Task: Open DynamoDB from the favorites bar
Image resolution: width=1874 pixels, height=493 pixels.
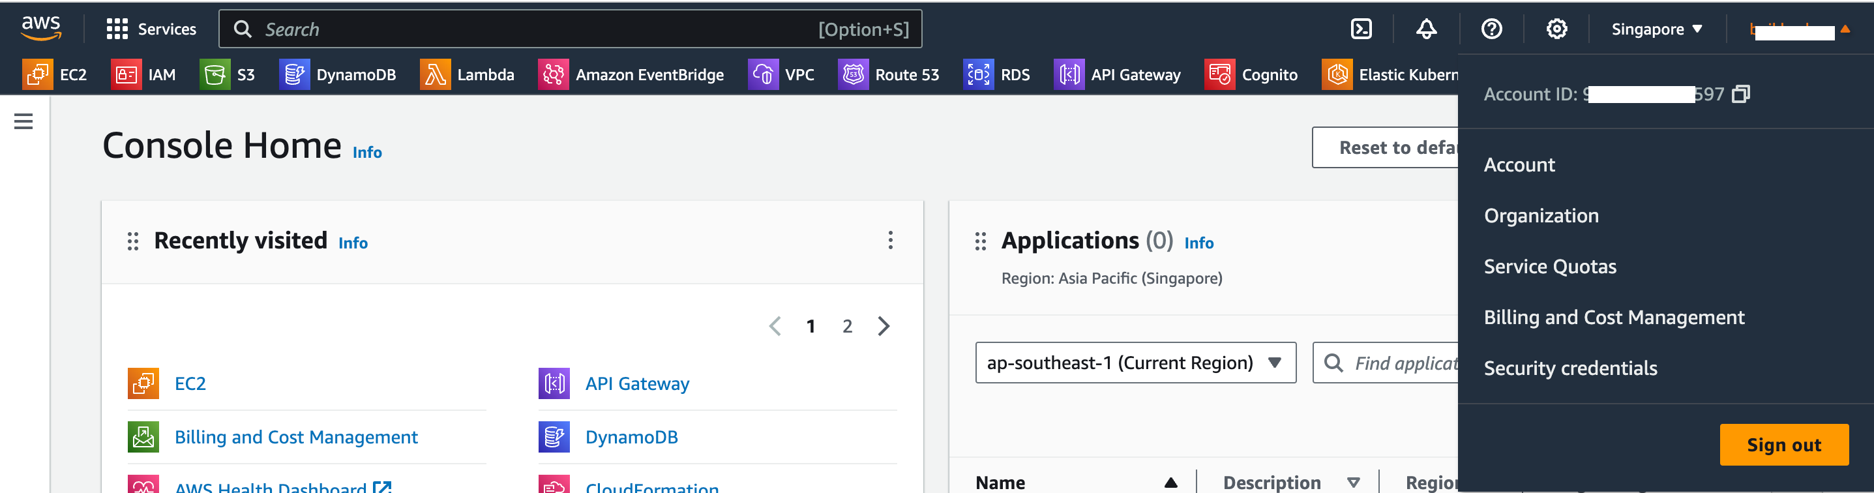Action: [x=338, y=74]
